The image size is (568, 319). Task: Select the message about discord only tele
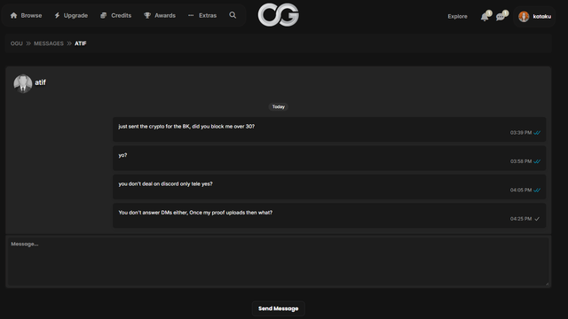point(329,187)
